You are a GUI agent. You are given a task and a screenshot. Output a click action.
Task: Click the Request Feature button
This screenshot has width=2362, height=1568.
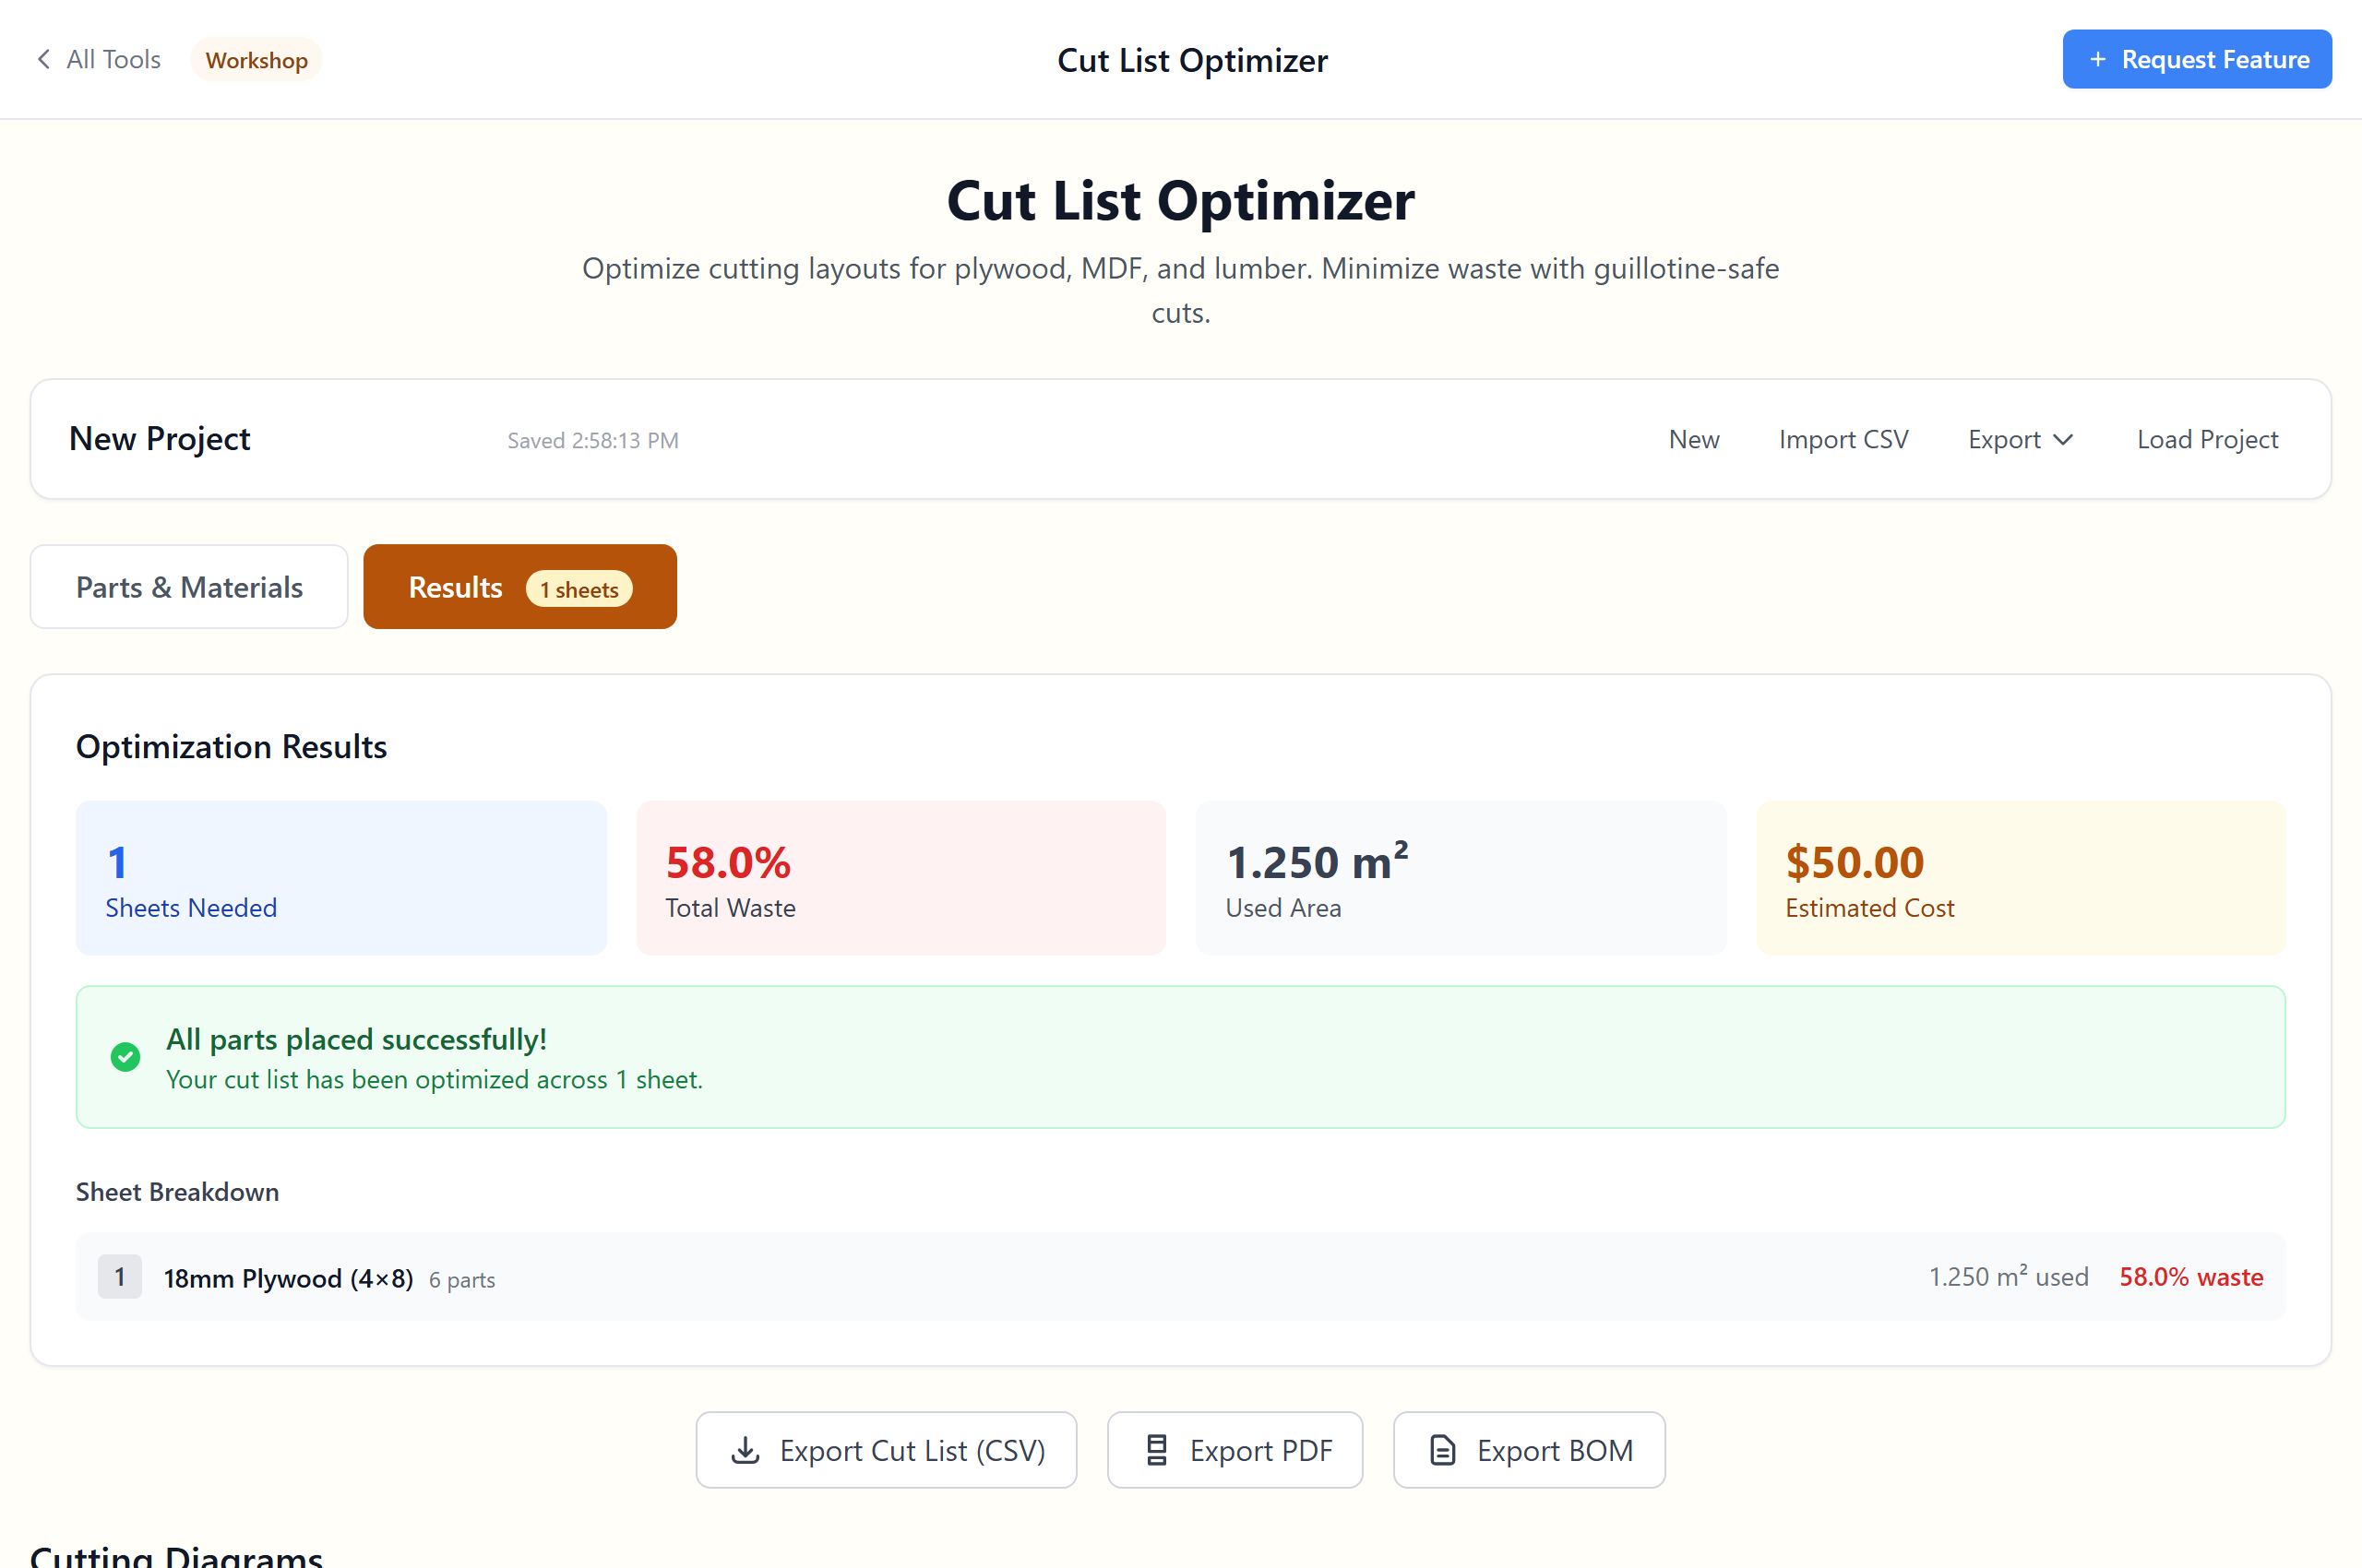coord(2197,59)
